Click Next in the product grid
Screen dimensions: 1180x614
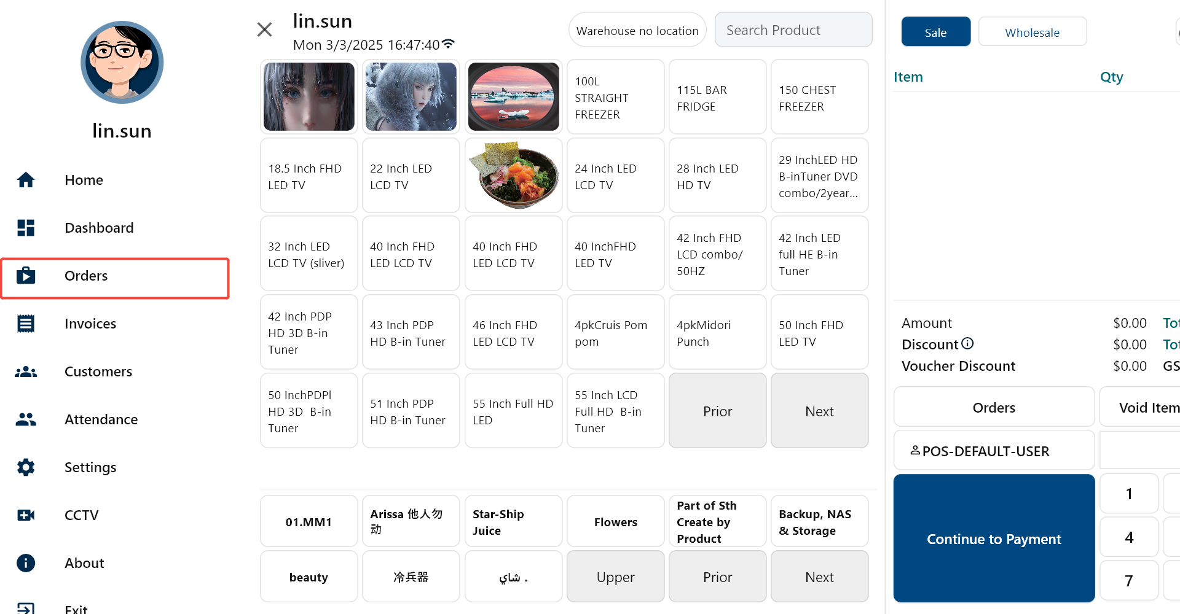pyautogui.click(x=819, y=411)
